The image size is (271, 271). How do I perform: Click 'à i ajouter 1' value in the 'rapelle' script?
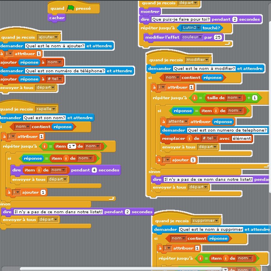click(x=43, y=193)
